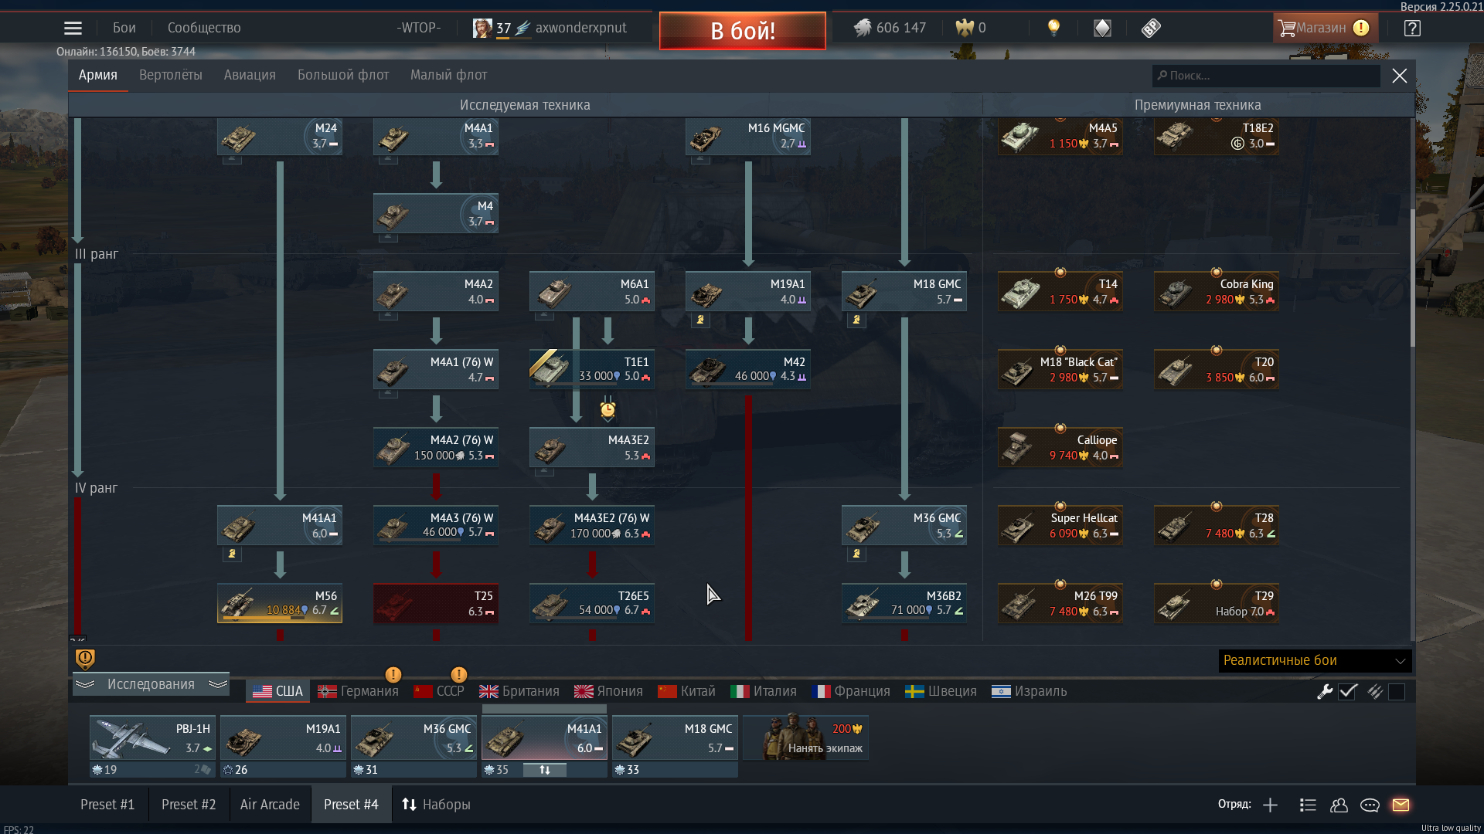Screen dimensions: 1484x834
Task: Select the locked T25 vehicle card
Action: 436,603
